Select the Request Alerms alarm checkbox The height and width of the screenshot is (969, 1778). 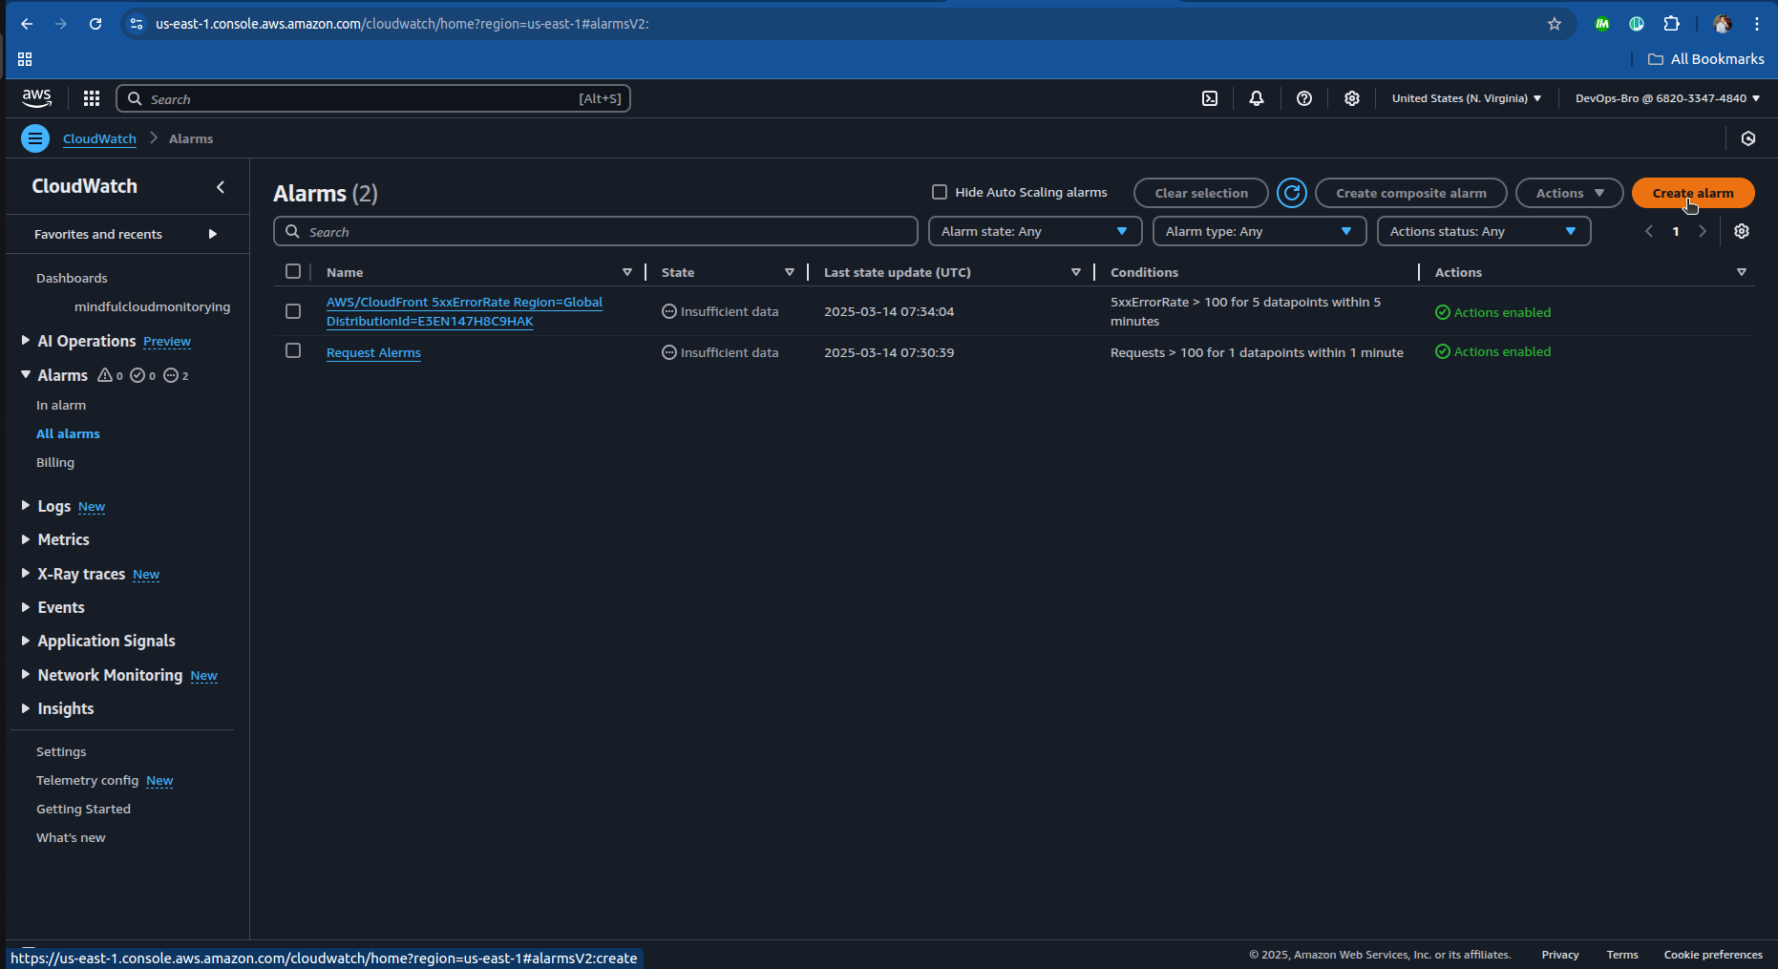point(293,350)
